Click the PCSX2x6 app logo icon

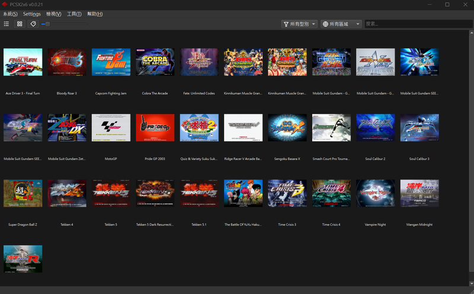tap(5, 4)
